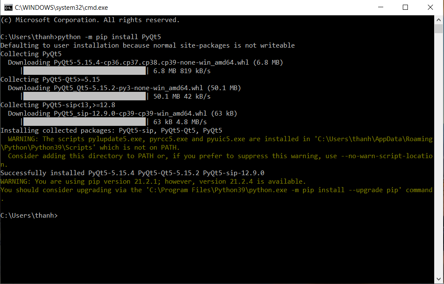
Task: Minimize the command prompt window
Action: pos(385,7)
